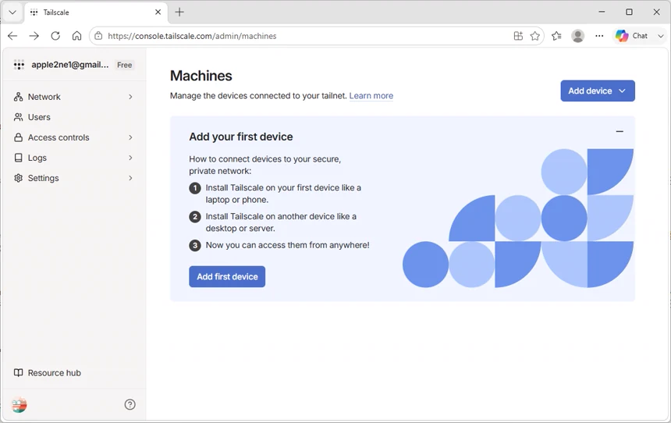This screenshot has width=671, height=423.
Task: Follow the Learn more link
Action: pos(371,95)
